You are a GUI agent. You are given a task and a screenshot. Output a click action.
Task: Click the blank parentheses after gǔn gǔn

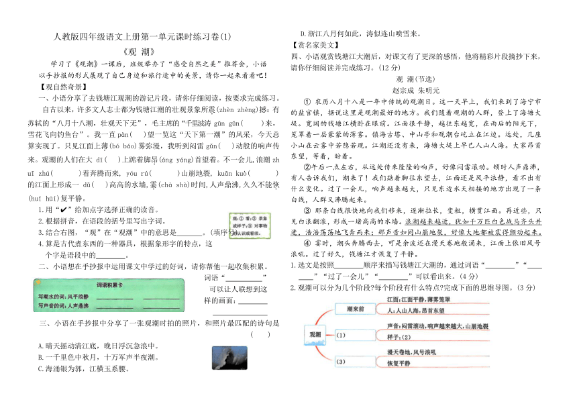pos(252,123)
